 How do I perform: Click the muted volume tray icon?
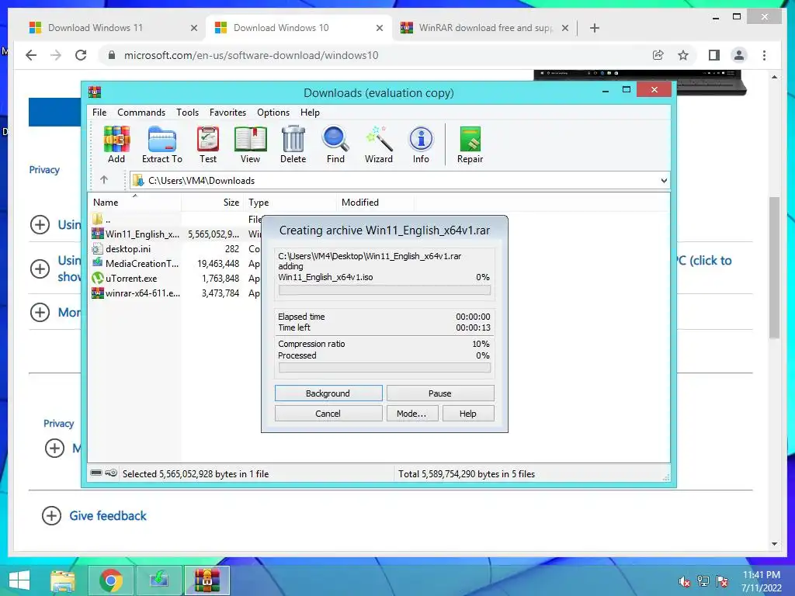[x=684, y=581]
